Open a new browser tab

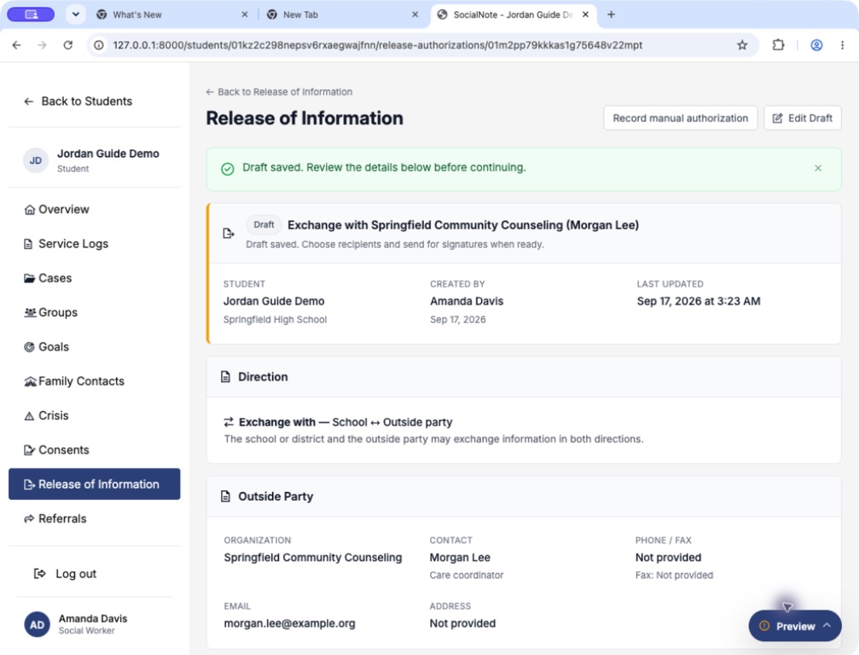click(x=612, y=14)
